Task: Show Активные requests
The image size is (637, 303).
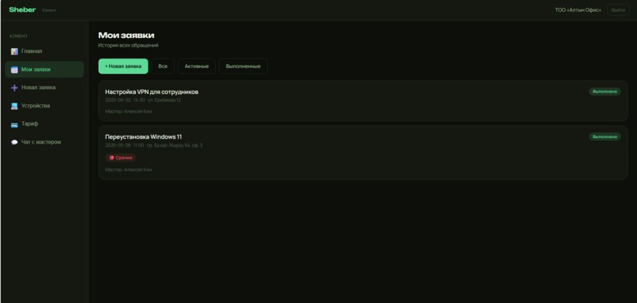Action: point(197,66)
